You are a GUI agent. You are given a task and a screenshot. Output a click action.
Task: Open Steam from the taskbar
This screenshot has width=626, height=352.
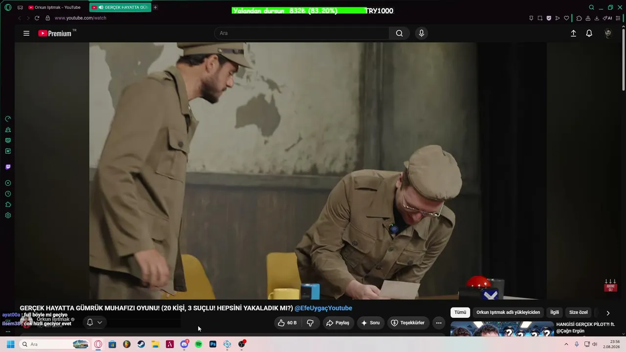[141, 344]
